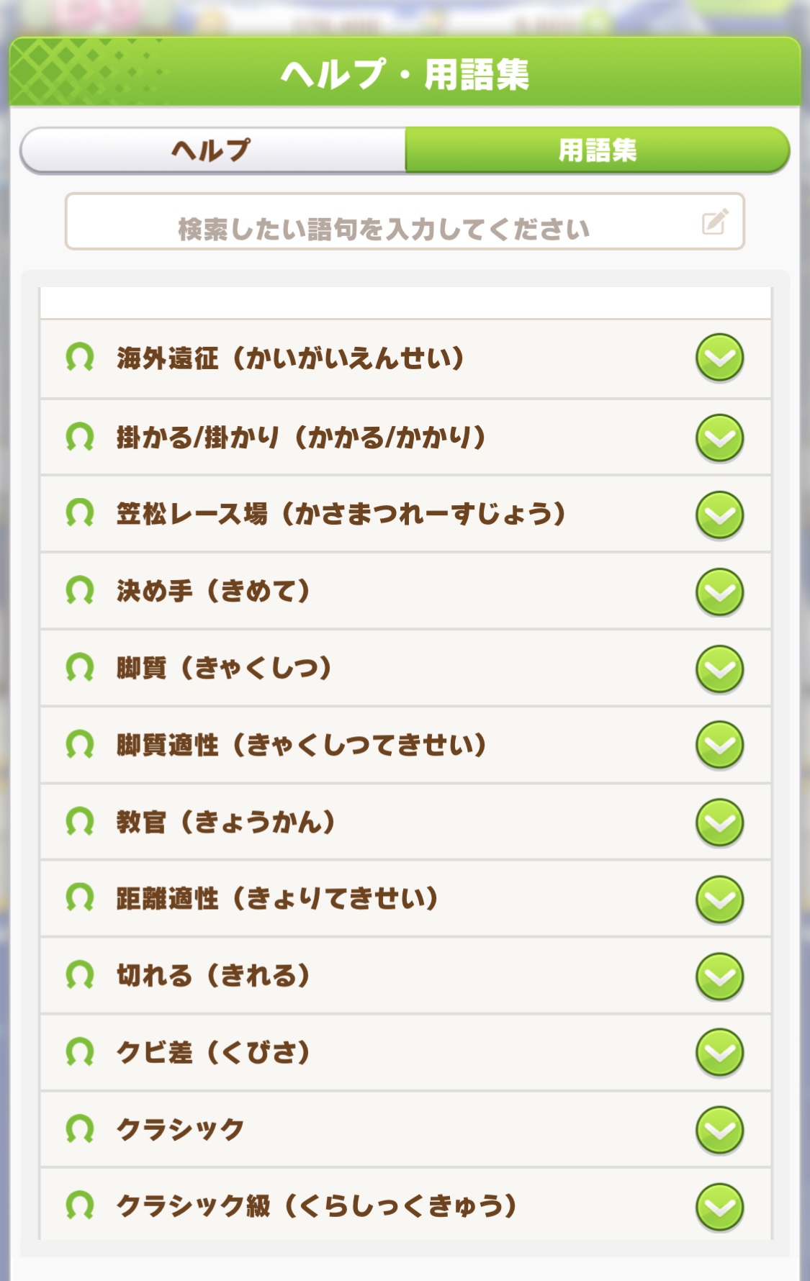The height and width of the screenshot is (1281, 810).
Task: Click horseshoe icon beside 海外遠征
Action: coord(80,357)
